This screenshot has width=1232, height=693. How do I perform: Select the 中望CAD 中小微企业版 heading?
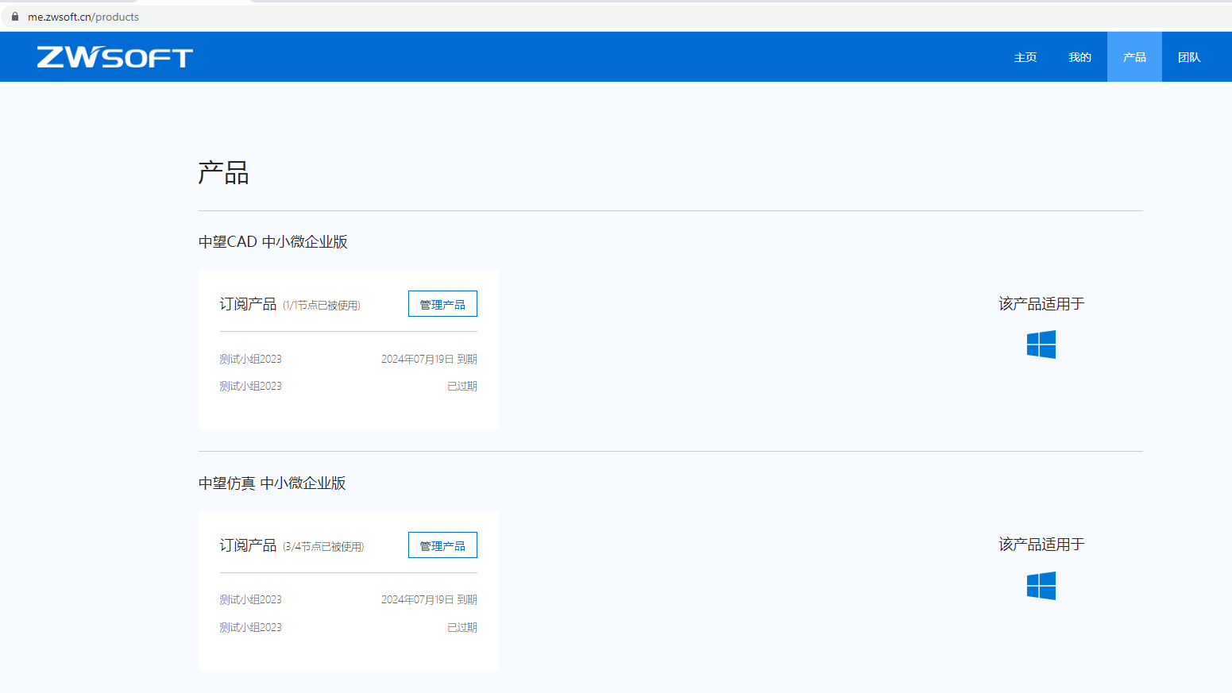[x=273, y=242]
